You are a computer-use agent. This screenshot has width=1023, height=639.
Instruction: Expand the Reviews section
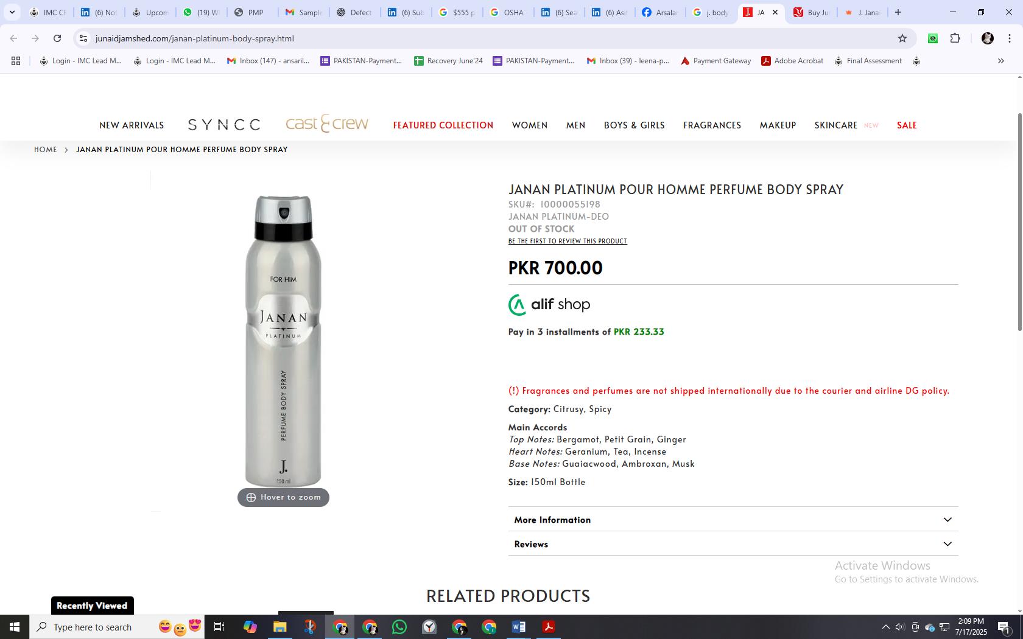[733, 543]
